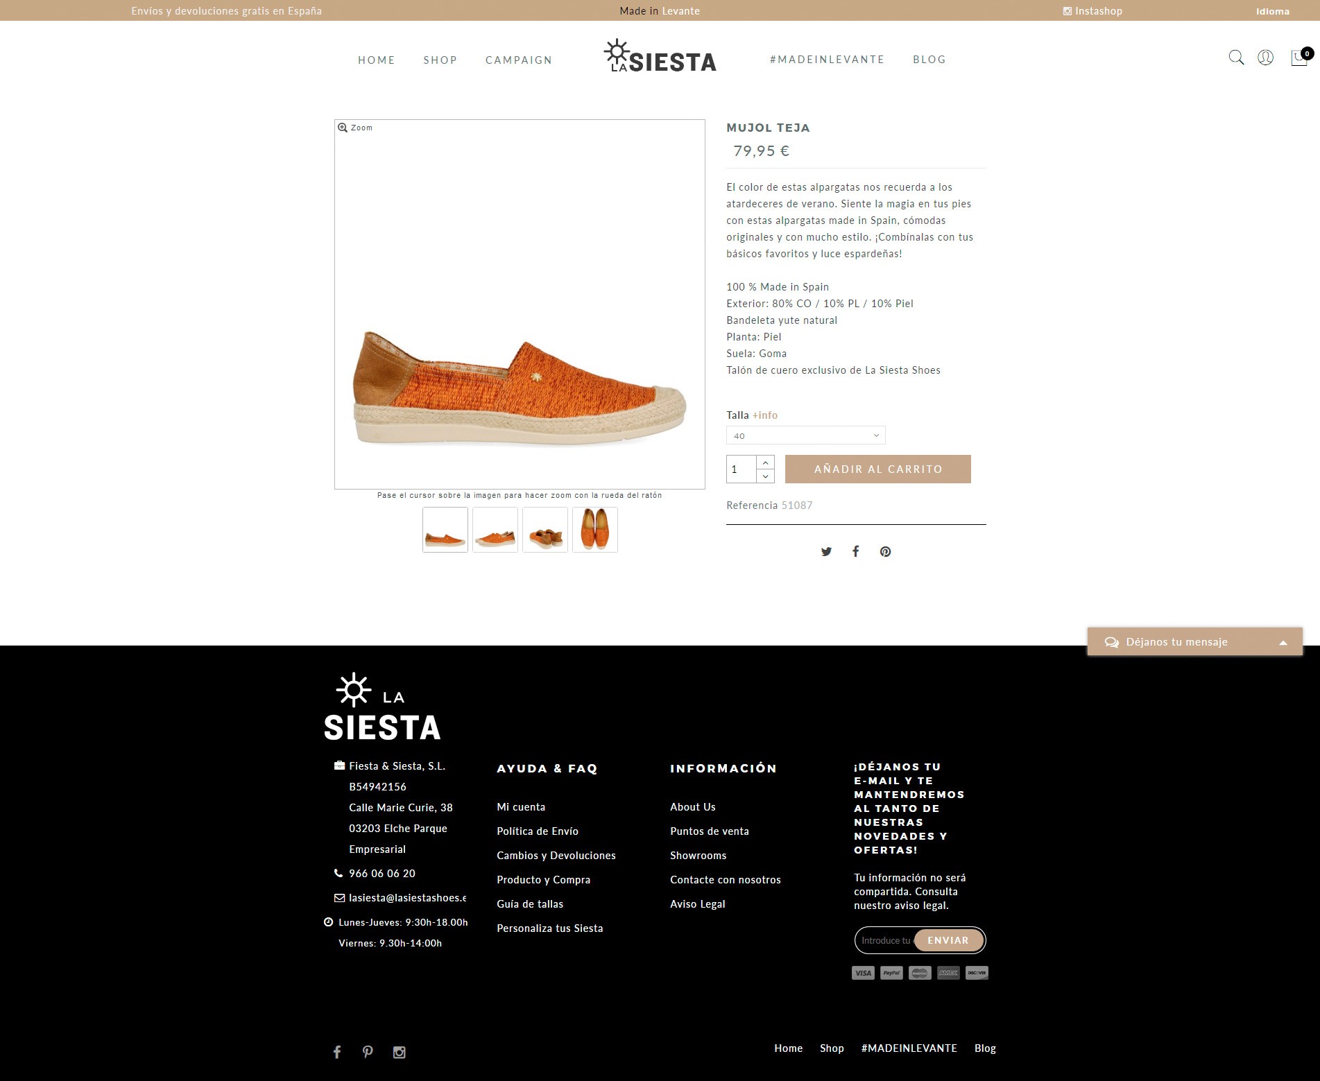Go to #MADEINLEVANTE menu item
This screenshot has width=1320, height=1081.
click(x=827, y=60)
